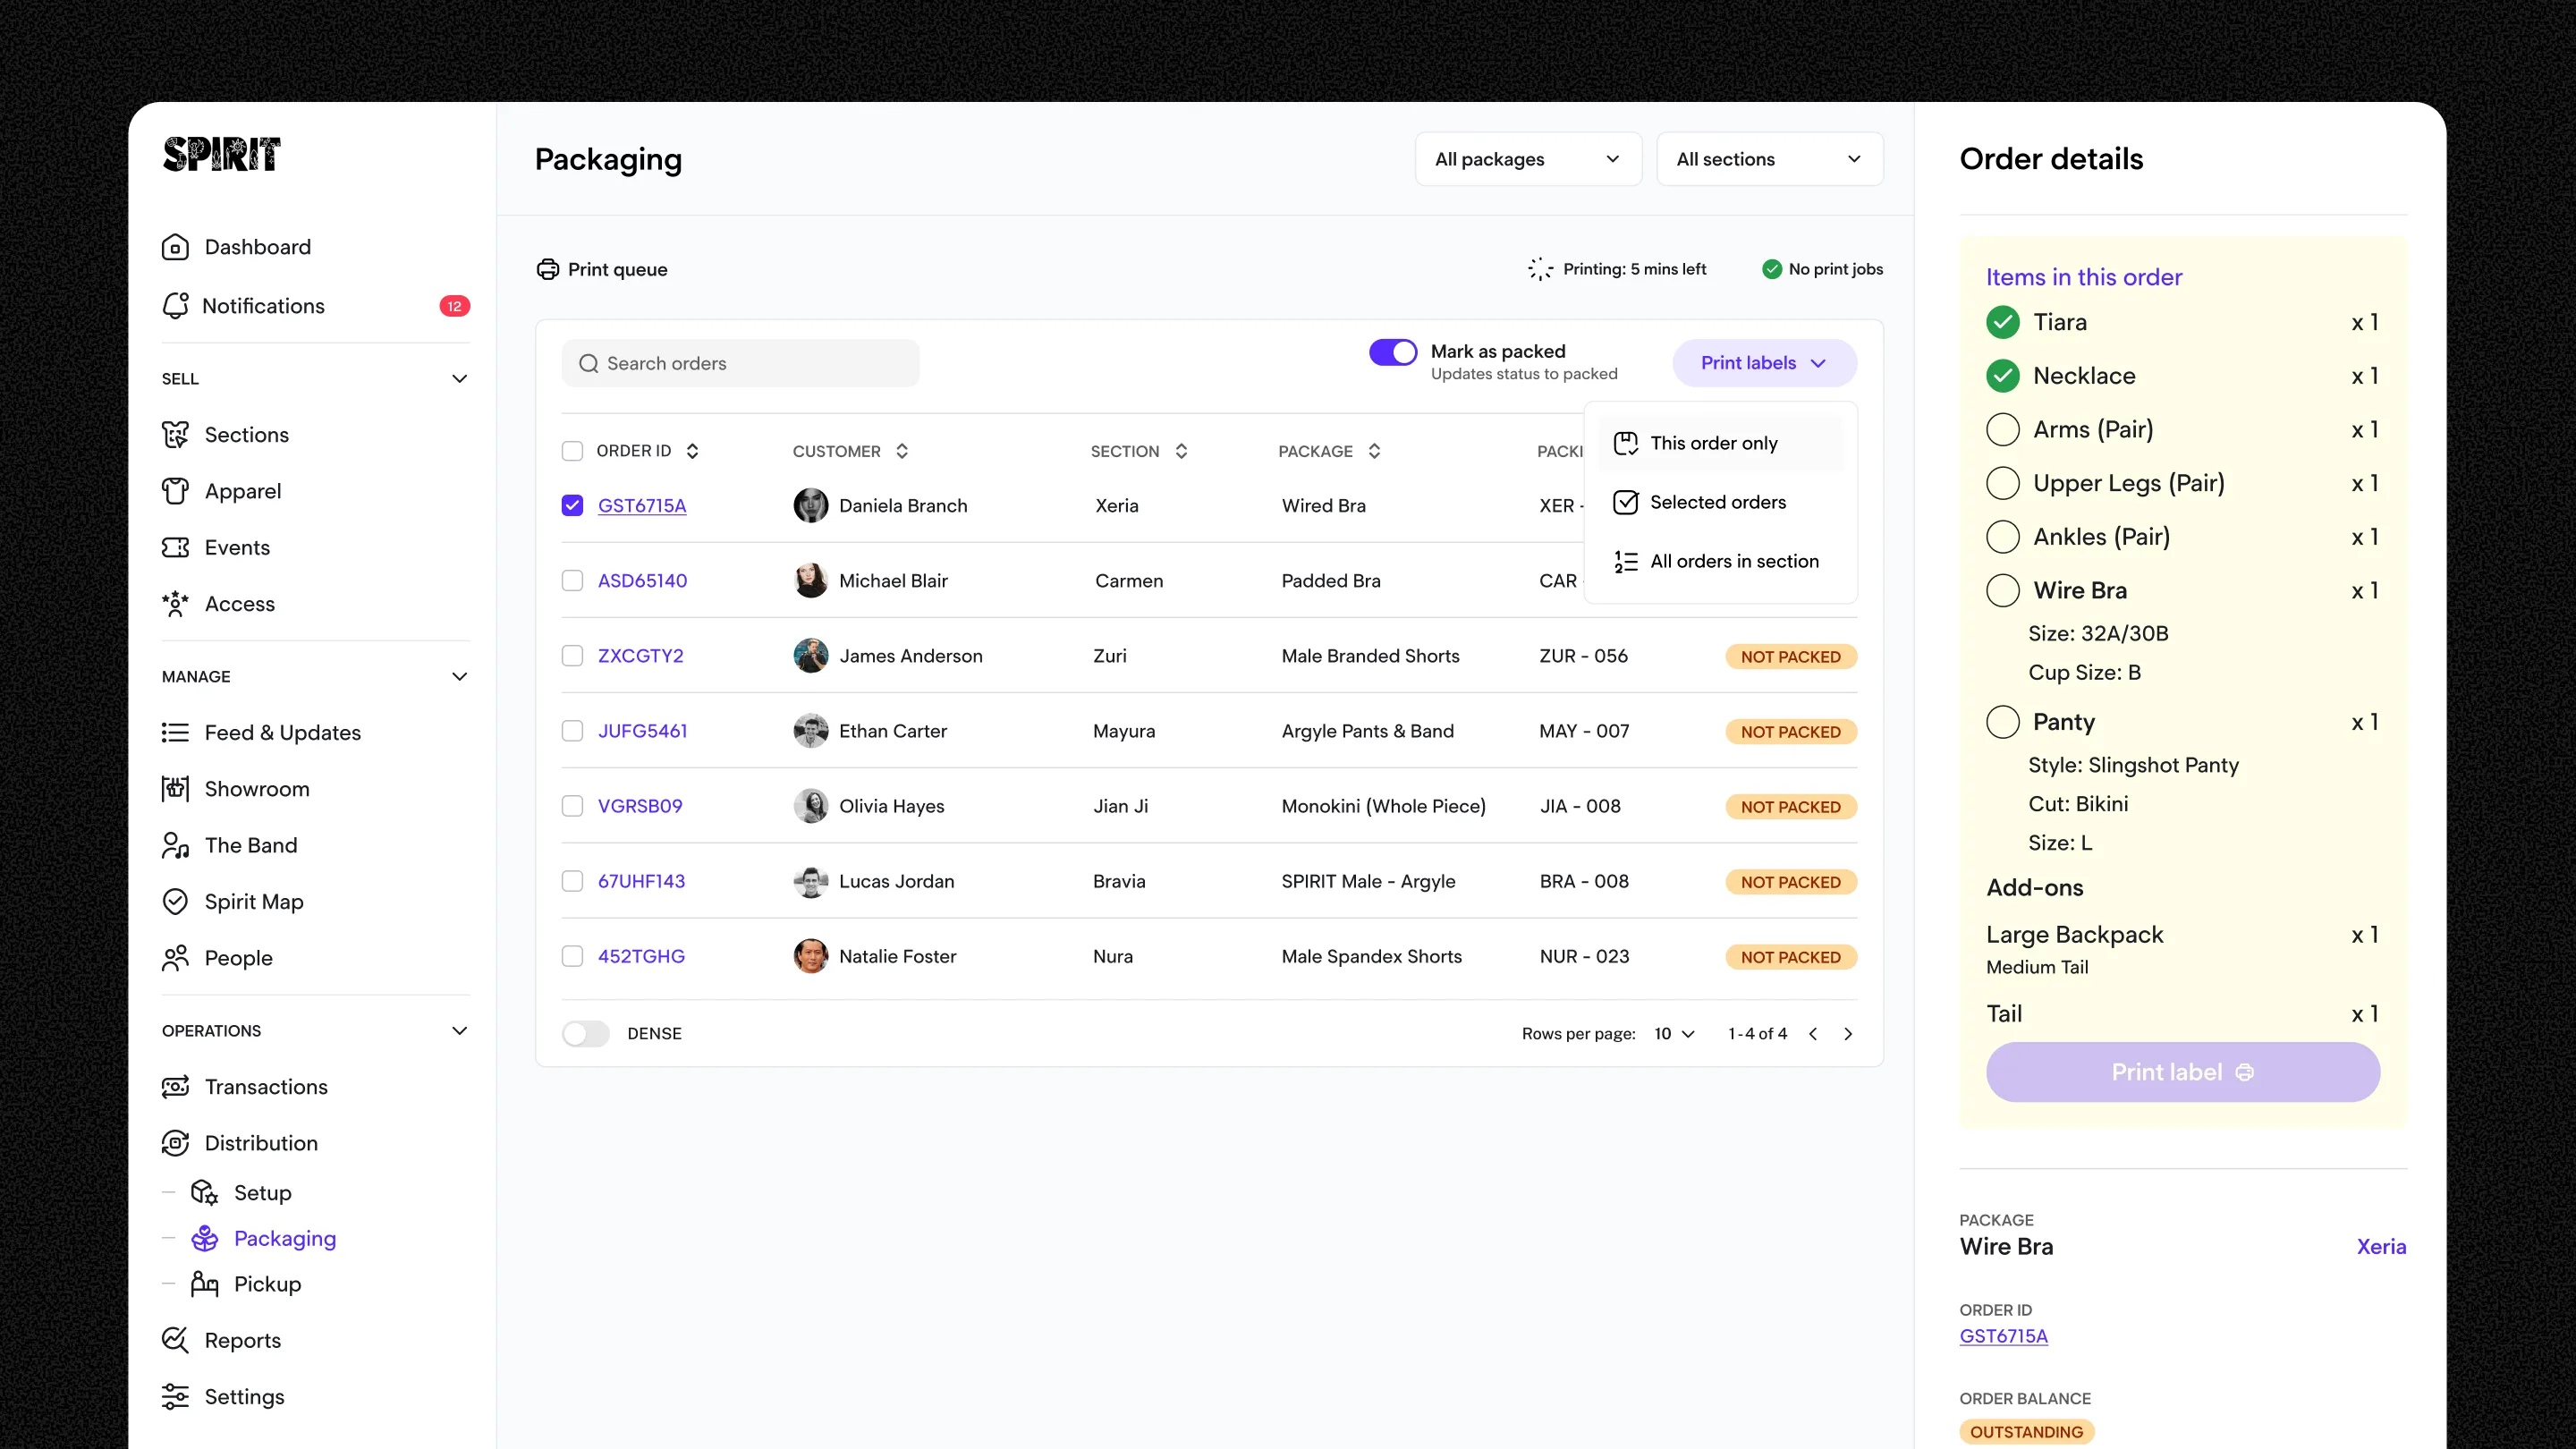
Task: Enable the DENSE table toggle
Action: (x=586, y=1034)
